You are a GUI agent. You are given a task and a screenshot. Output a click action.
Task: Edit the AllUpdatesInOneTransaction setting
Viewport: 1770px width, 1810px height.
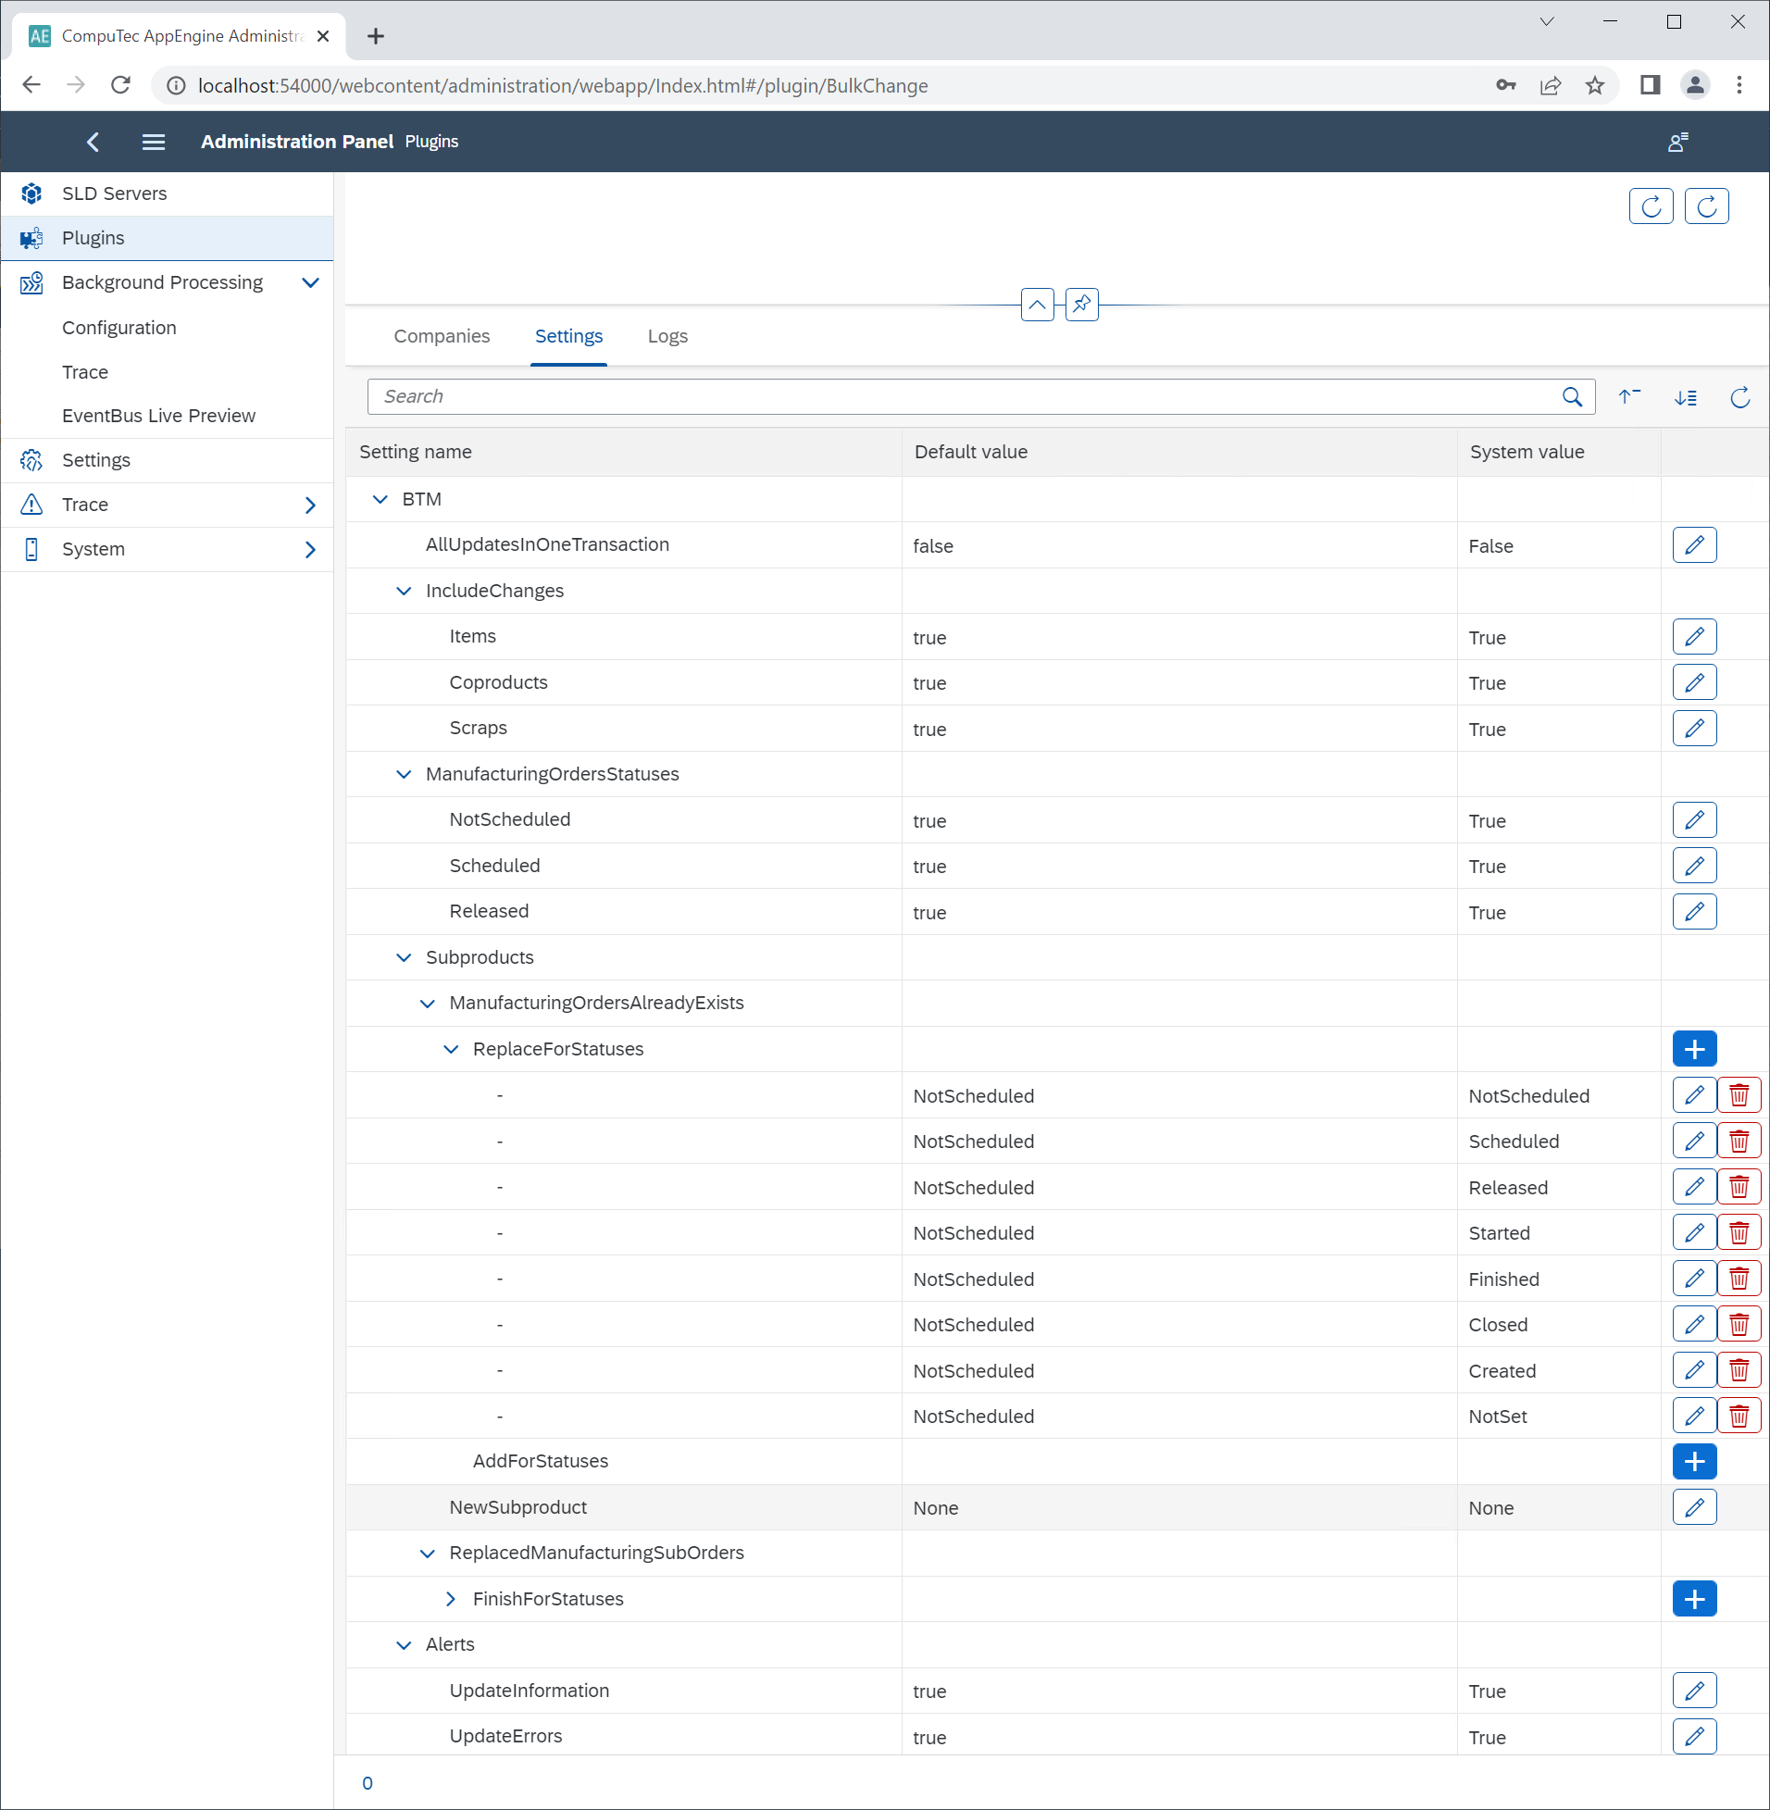click(1694, 544)
